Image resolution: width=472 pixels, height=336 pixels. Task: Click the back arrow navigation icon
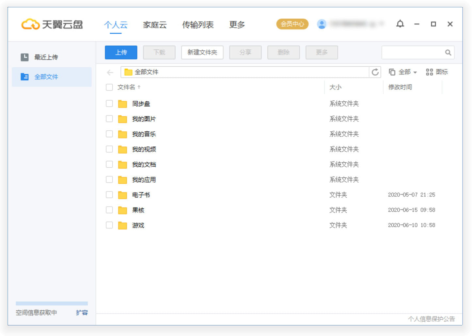click(110, 72)
